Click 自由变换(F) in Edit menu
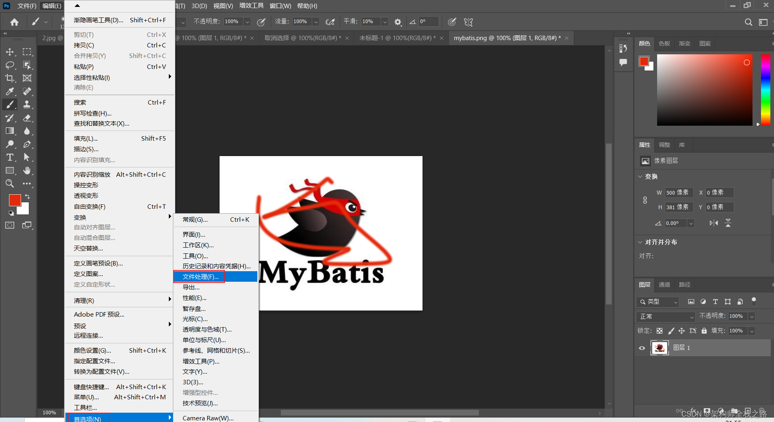Viewport: 774px width, 422px height. click(120, 206)
